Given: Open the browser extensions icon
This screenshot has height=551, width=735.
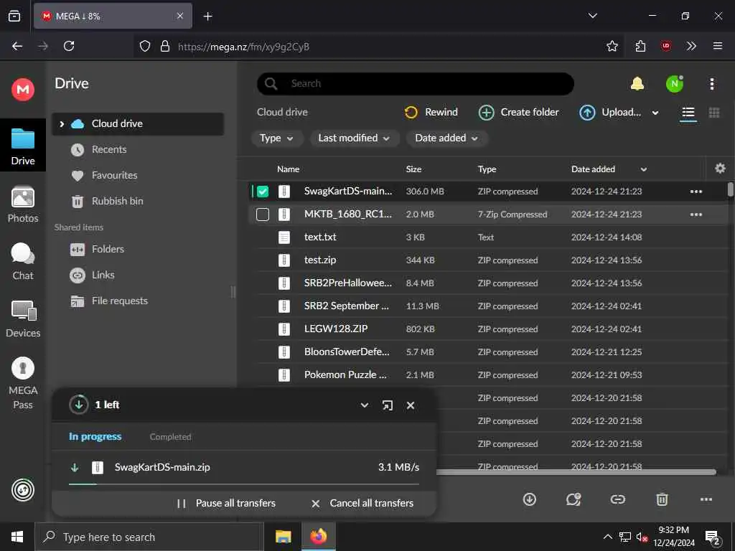Looking at the screenshot, I should click(x=640, y=46).
